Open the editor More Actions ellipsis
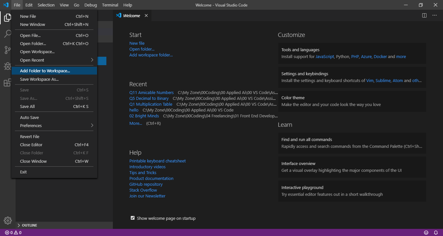Screen dimensions: 443x236 click(435, 16)
